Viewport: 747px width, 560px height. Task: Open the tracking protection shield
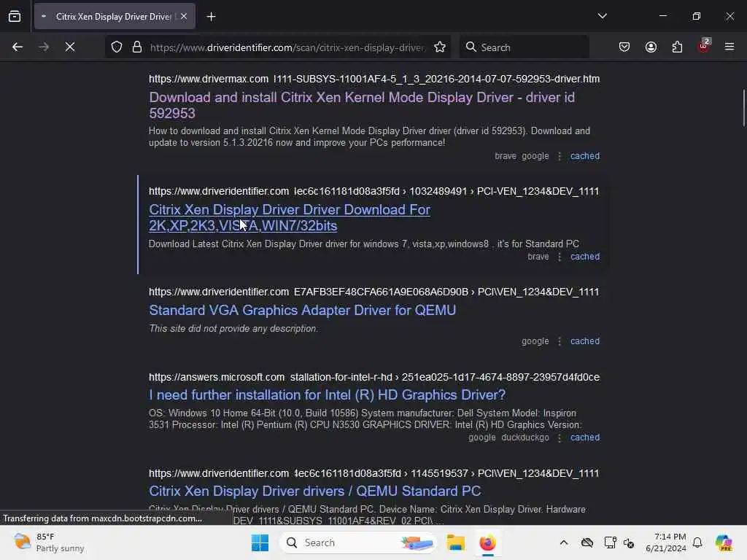(117, 47)
